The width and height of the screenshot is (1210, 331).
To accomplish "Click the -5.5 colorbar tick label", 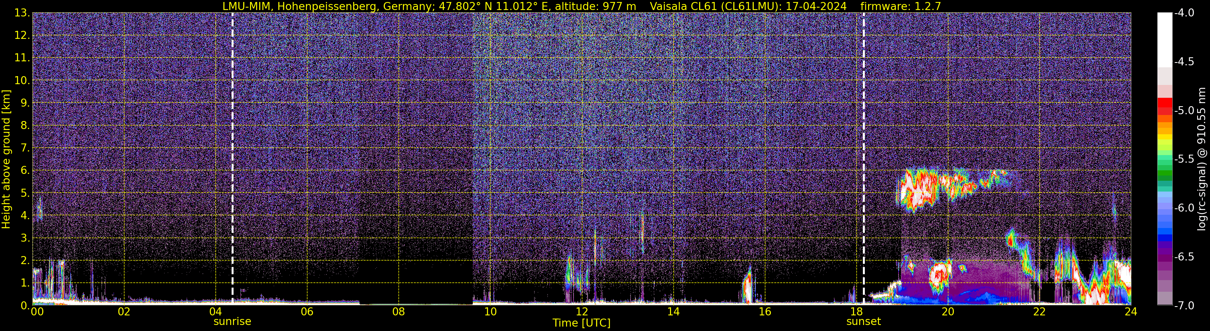I will (1184, 159).
